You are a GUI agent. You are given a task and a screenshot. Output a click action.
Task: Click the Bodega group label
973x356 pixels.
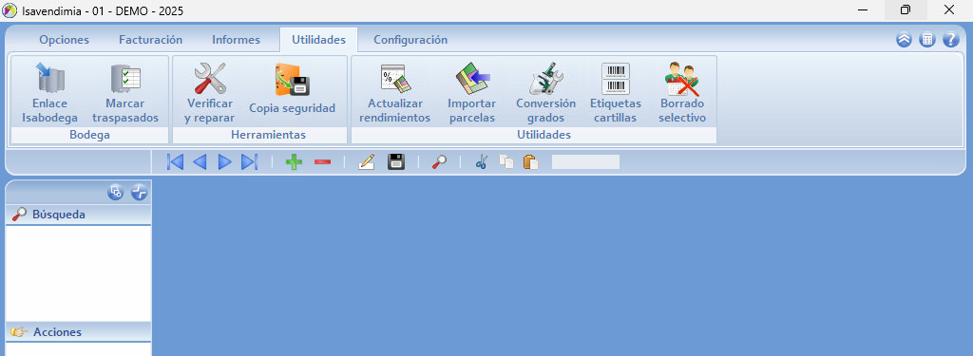point(89,135)
